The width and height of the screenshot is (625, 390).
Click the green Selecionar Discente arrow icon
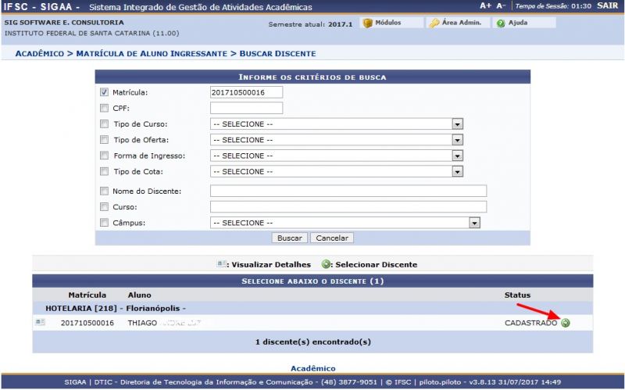pos(565,323)
